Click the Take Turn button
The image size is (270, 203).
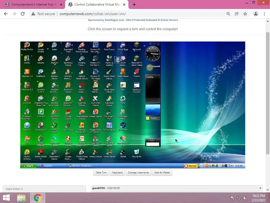click(101, 173)
